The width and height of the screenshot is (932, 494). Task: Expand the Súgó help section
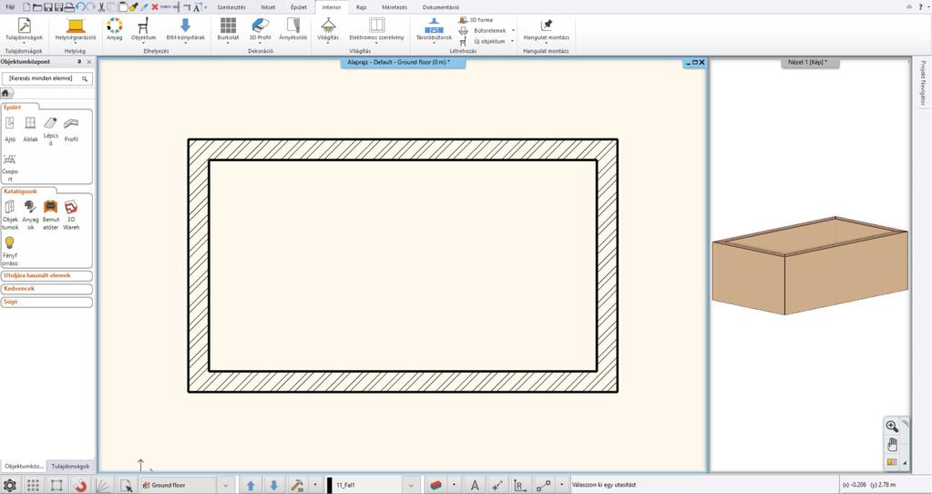47,302
